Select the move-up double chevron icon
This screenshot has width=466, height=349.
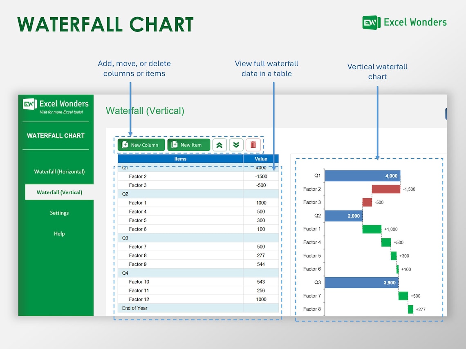pyautogui.click(x=220, y=144)
